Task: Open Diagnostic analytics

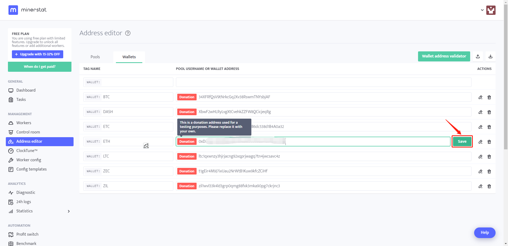Action: (x=26, y=193)
